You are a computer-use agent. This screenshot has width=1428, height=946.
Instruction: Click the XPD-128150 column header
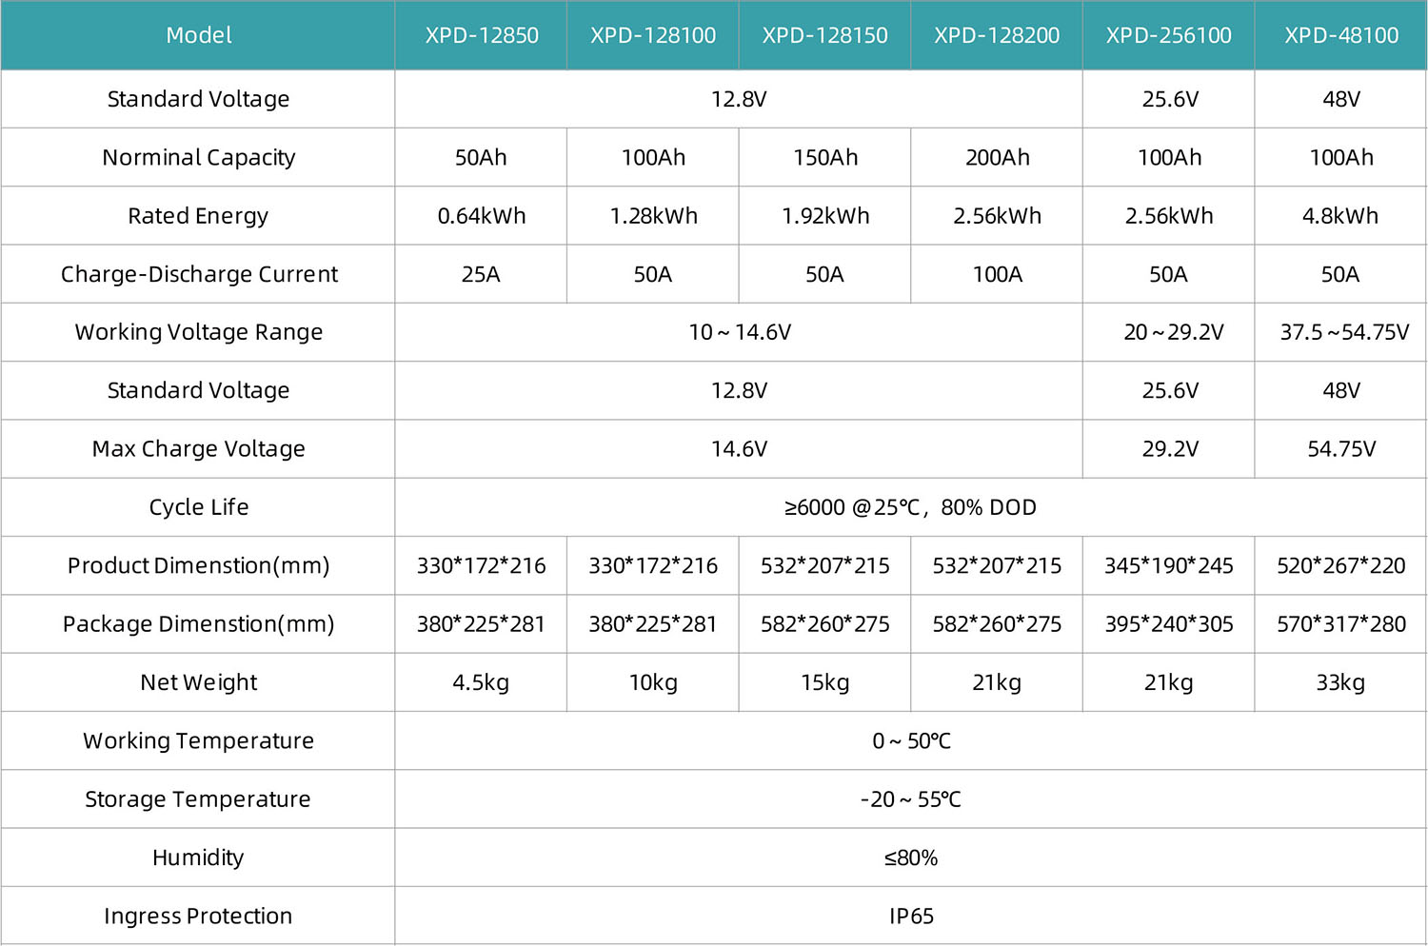[824, 35]
